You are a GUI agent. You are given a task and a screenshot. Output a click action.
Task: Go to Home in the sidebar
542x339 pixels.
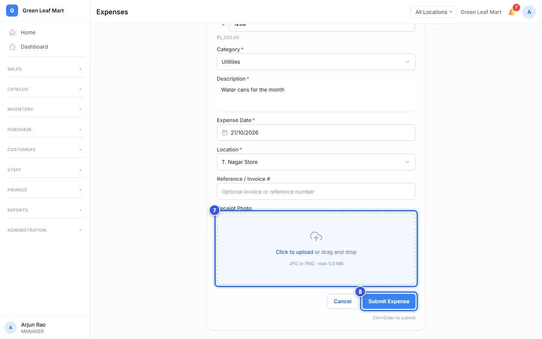pos(45,32)
